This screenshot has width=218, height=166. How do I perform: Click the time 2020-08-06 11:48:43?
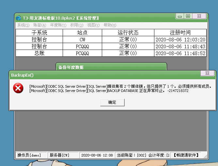[180, 47]
